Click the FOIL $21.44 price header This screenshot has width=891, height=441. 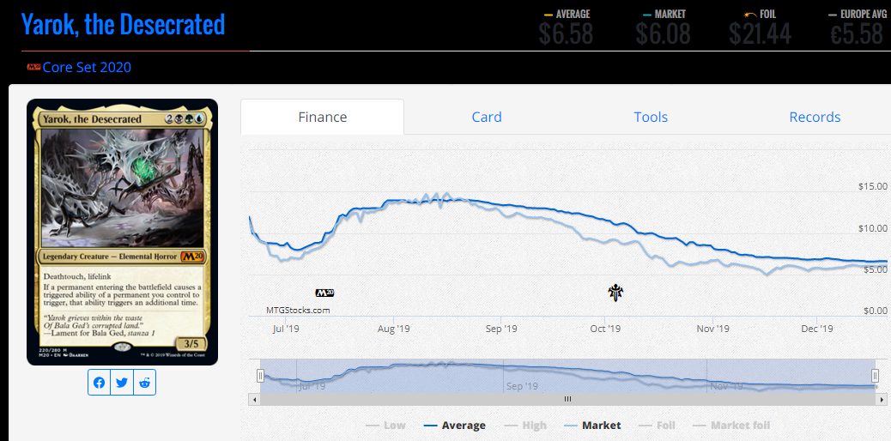pos(761,27)
